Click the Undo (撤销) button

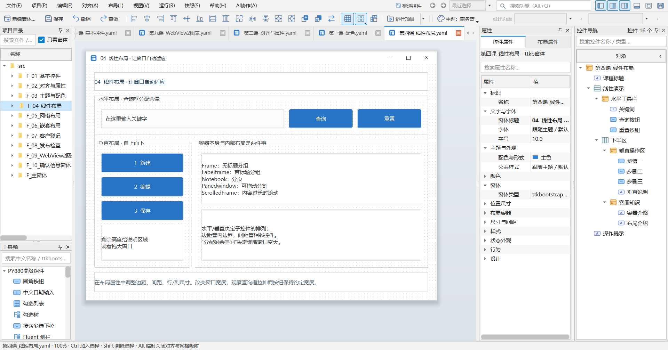(x=81, y=19)
